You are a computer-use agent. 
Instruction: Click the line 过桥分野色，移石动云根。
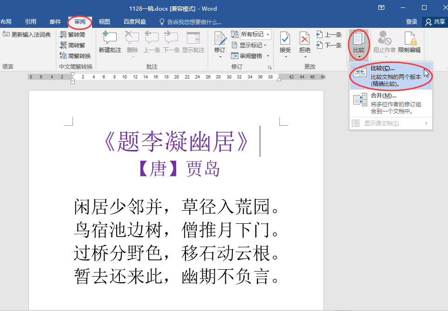coord(177,253)
